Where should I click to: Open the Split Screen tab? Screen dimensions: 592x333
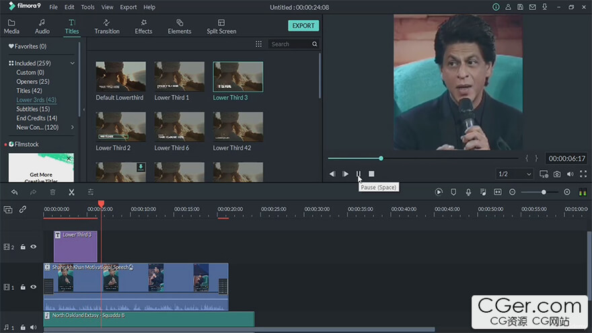tap(221, 27)
